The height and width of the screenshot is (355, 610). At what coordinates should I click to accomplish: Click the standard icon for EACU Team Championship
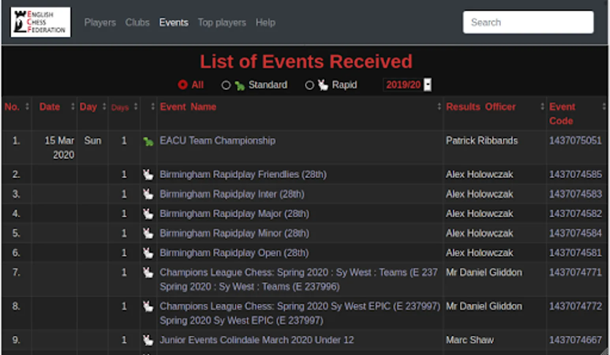pyautogui.click(x=148, y=142)
